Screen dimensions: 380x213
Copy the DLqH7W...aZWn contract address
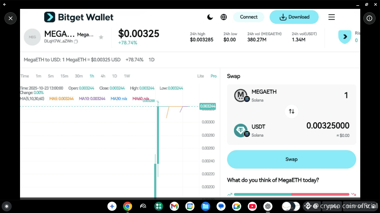pos(76,41)
